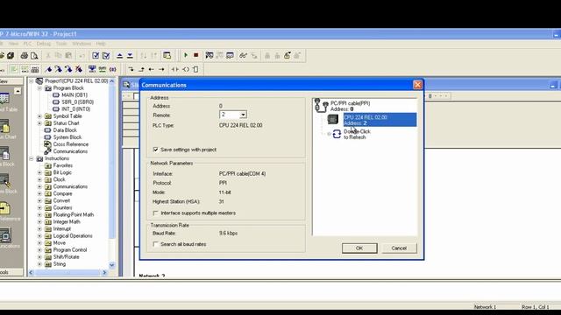
Task: Insert a box with the ladder toolbar
Action: coord(195,69)
